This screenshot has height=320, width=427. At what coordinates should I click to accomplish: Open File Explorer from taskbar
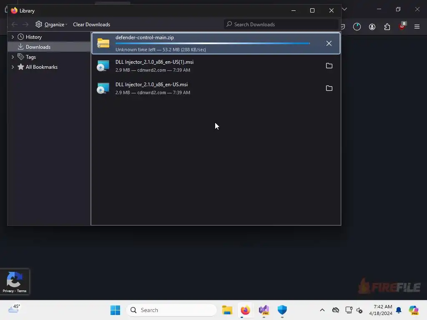tap(227, 310)
